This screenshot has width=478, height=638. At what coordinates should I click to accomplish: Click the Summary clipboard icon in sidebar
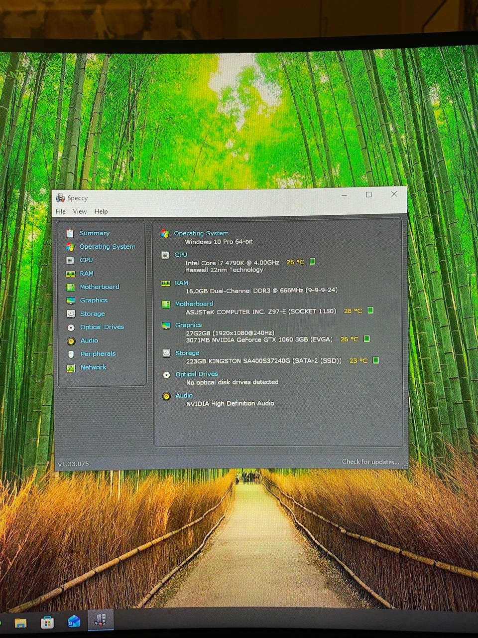pos(70,233)
